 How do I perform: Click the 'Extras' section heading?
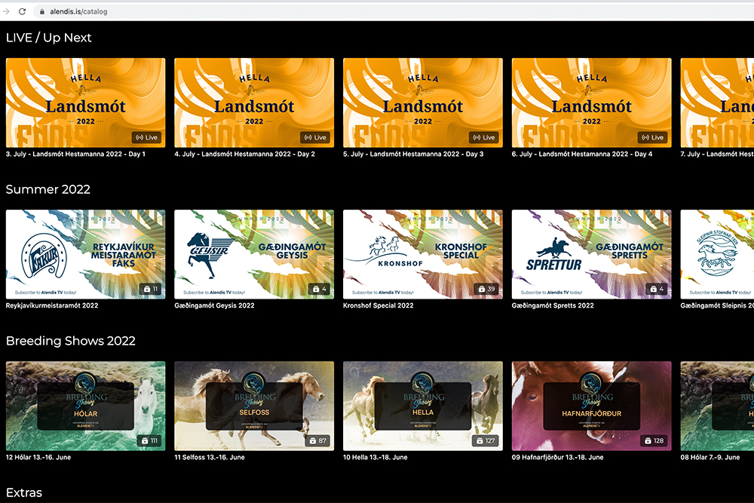[24, 492]
